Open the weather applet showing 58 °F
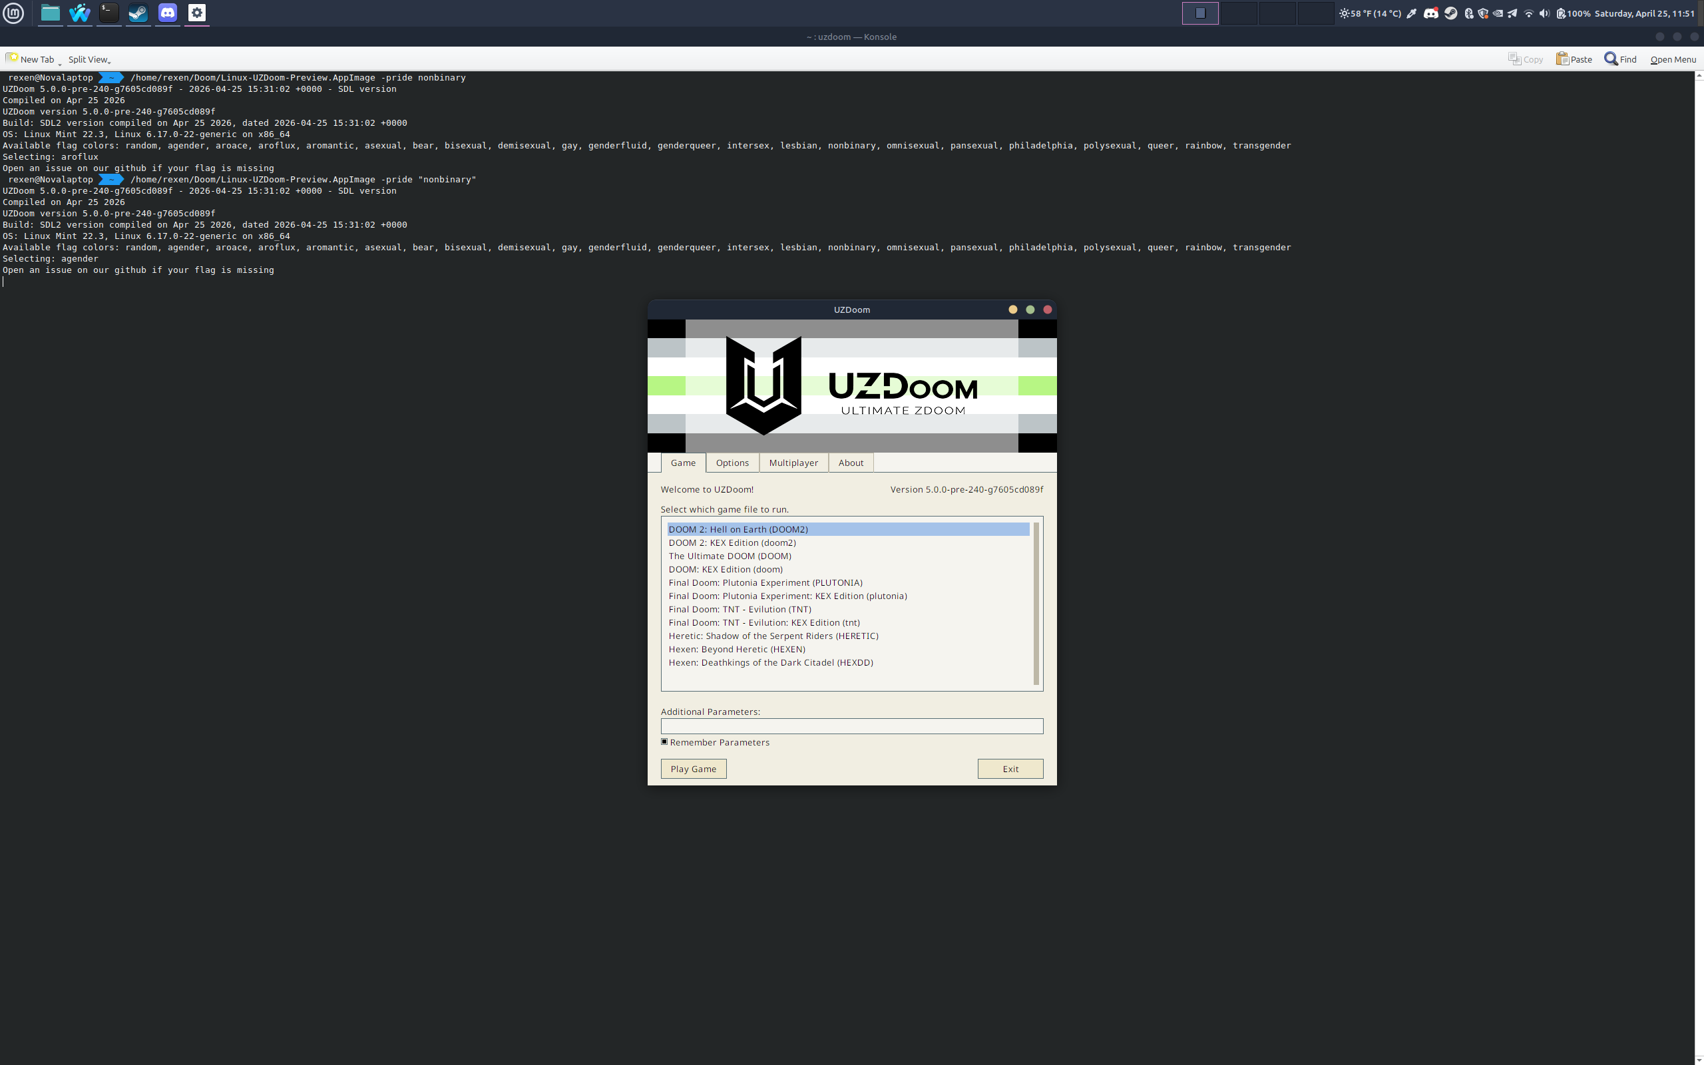 click(x=1371, y=13)
